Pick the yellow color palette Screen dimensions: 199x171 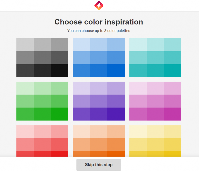(x=155, y=141)
